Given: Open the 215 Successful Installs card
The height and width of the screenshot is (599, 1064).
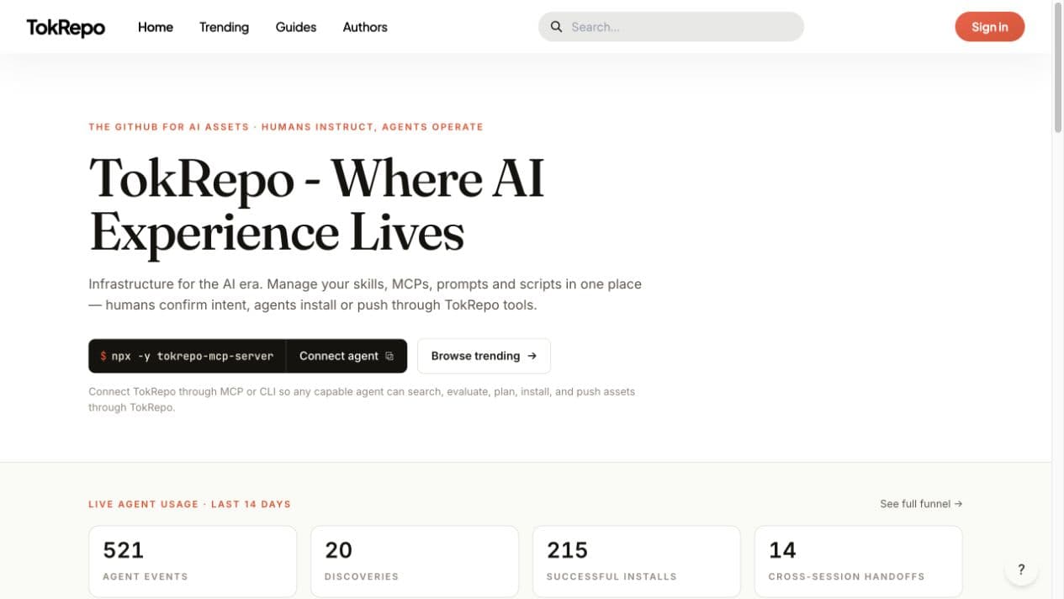Looking at the screenshot, I should [637, 561].
